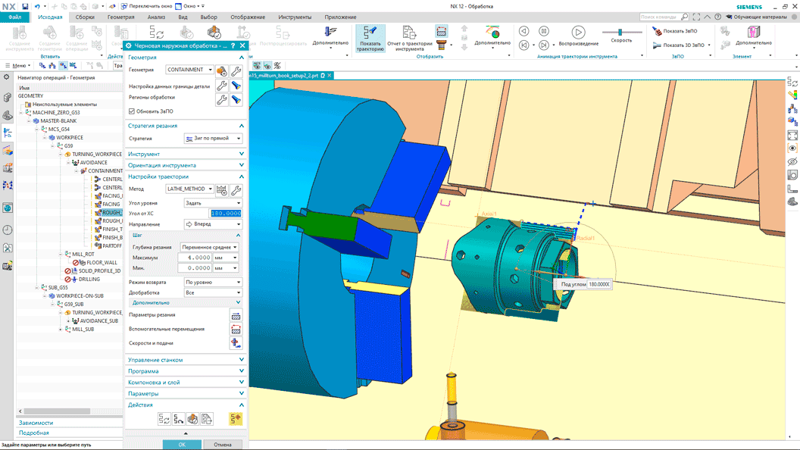Expand the Инструмент section in the dialog
This screenshot has height=450, width=800.
186,154
